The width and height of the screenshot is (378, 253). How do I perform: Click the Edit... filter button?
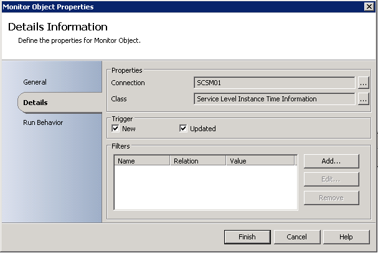click(x=331, y=180)
